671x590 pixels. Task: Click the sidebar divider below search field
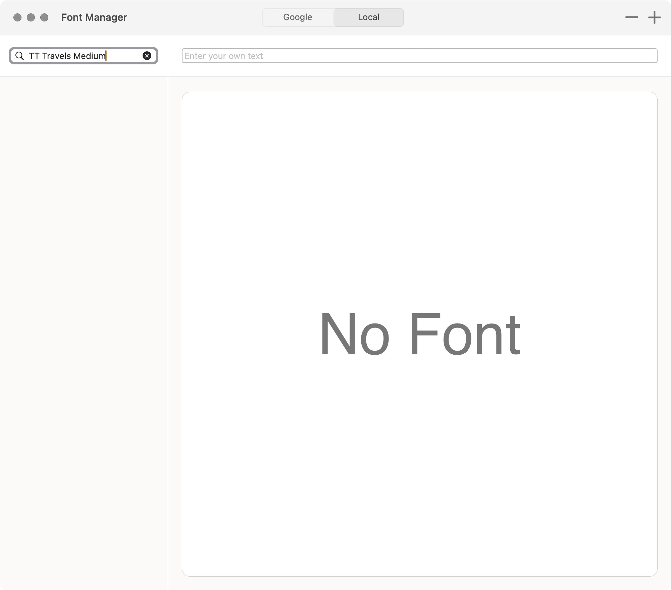coord(84,76)
